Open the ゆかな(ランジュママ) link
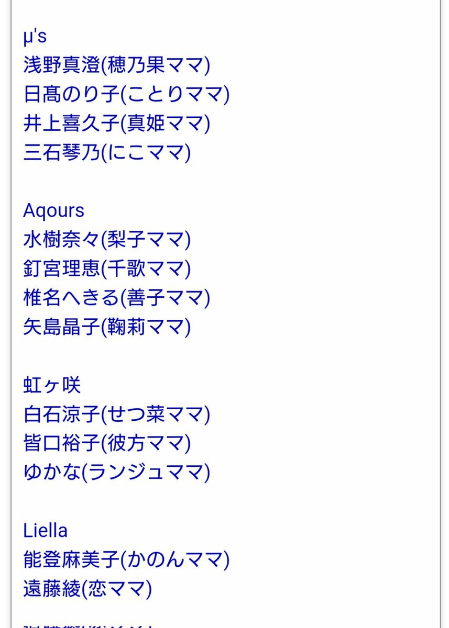This screenshot has width=449, height=628. point(117,473)
